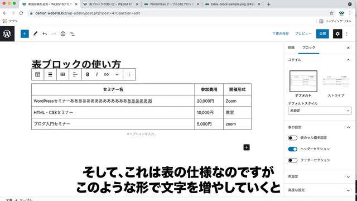Open the edit table icon menu

click(x=62, y=74)
